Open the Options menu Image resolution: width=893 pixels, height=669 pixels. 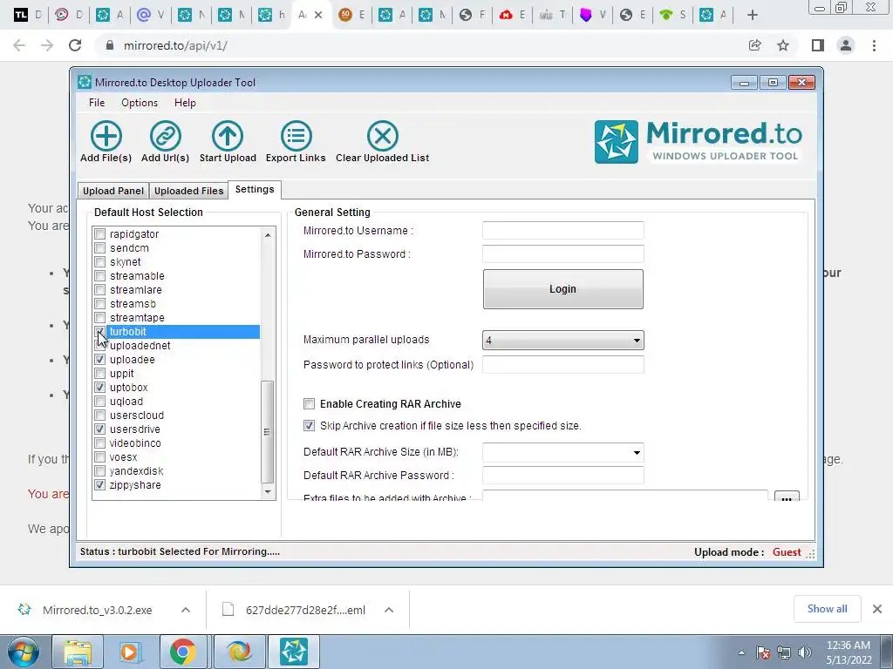(140, 103)
